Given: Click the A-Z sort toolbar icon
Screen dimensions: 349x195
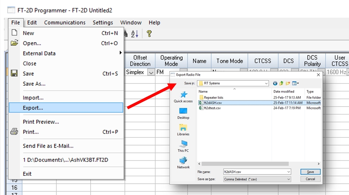Looking at the screenshot, I should (x=135, y=34).
